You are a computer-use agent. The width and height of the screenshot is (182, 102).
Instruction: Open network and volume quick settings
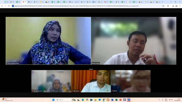click(x=171, y=100)
